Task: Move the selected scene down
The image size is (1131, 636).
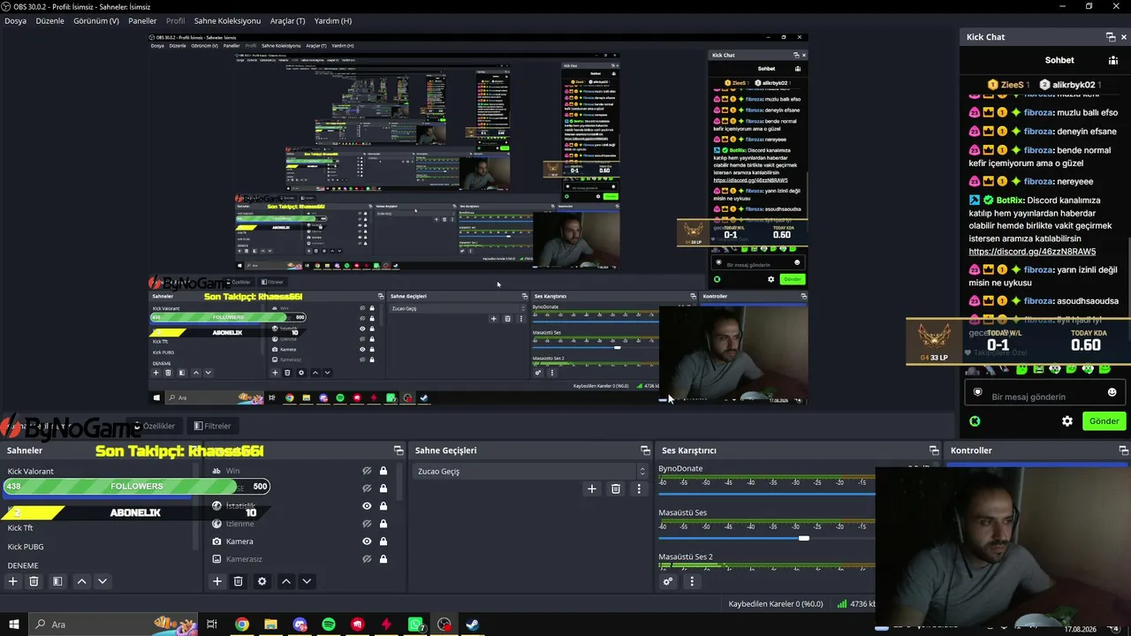Action: click(x=102, y=581)
